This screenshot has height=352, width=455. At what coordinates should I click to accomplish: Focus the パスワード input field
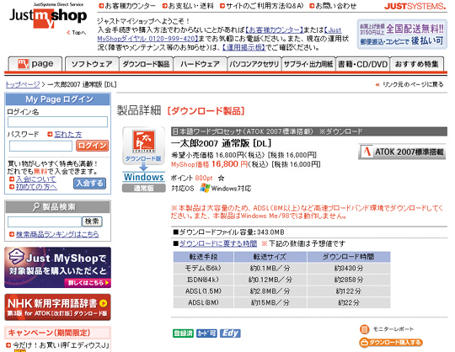pos(40,146)
